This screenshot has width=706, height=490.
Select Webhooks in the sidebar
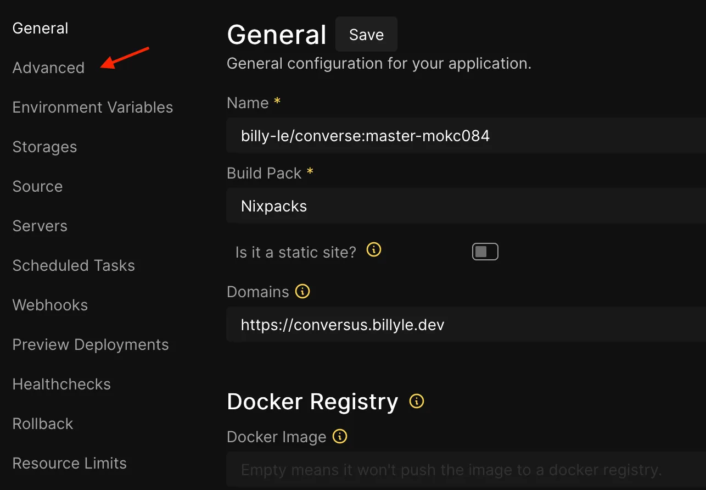[50, 305]
